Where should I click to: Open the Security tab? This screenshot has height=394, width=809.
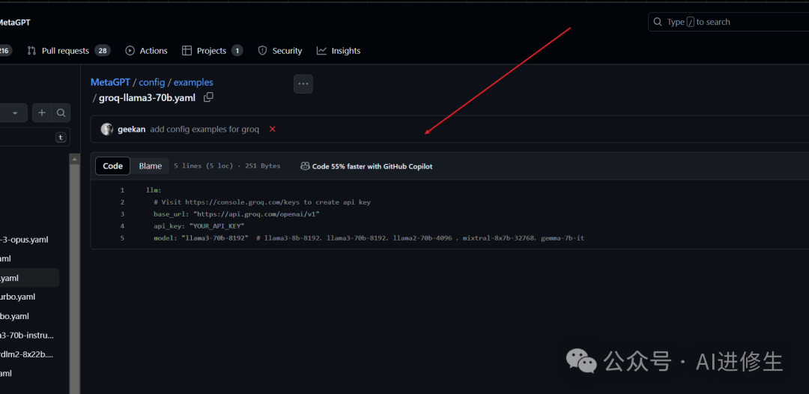(x=279, y=50)
